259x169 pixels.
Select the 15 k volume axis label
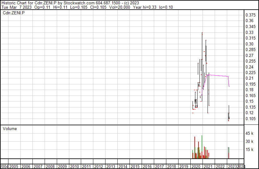(x=249, y=149)
